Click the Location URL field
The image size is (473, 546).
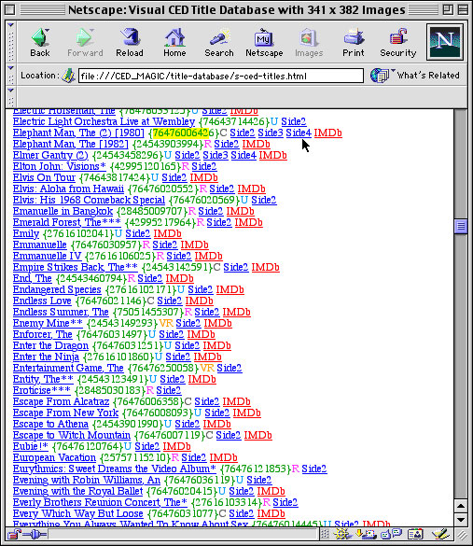pyautogui.click(x=221, y=76)
